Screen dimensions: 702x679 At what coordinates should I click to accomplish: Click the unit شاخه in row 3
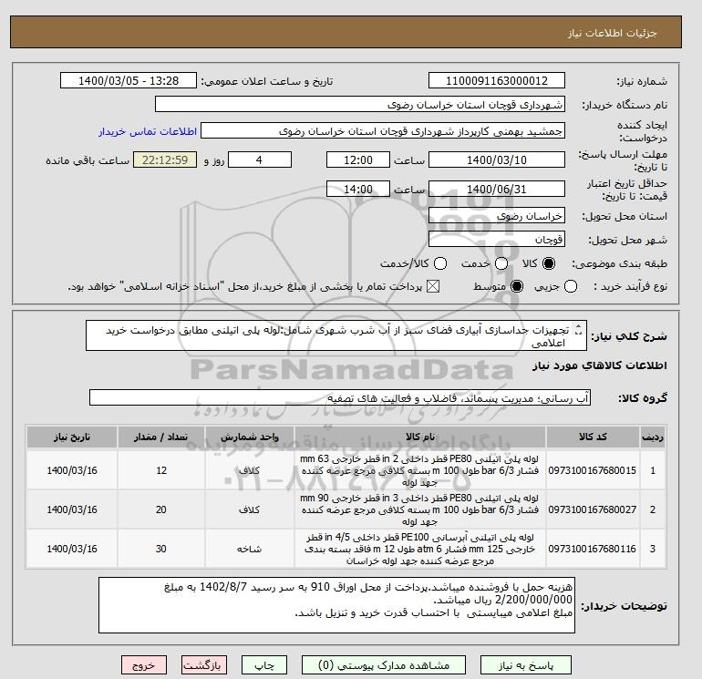point(250,549)
